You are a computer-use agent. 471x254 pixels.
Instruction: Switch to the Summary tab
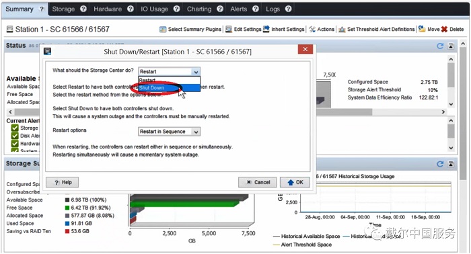tap(20, 9)
